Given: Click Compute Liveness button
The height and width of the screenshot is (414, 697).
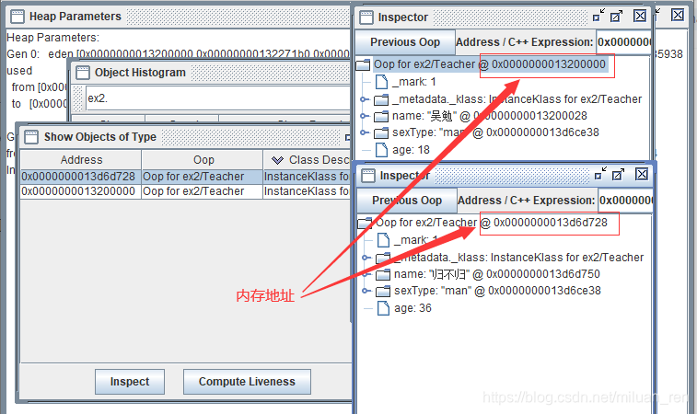Looking at the screenshot, I should tap(247, 382).
